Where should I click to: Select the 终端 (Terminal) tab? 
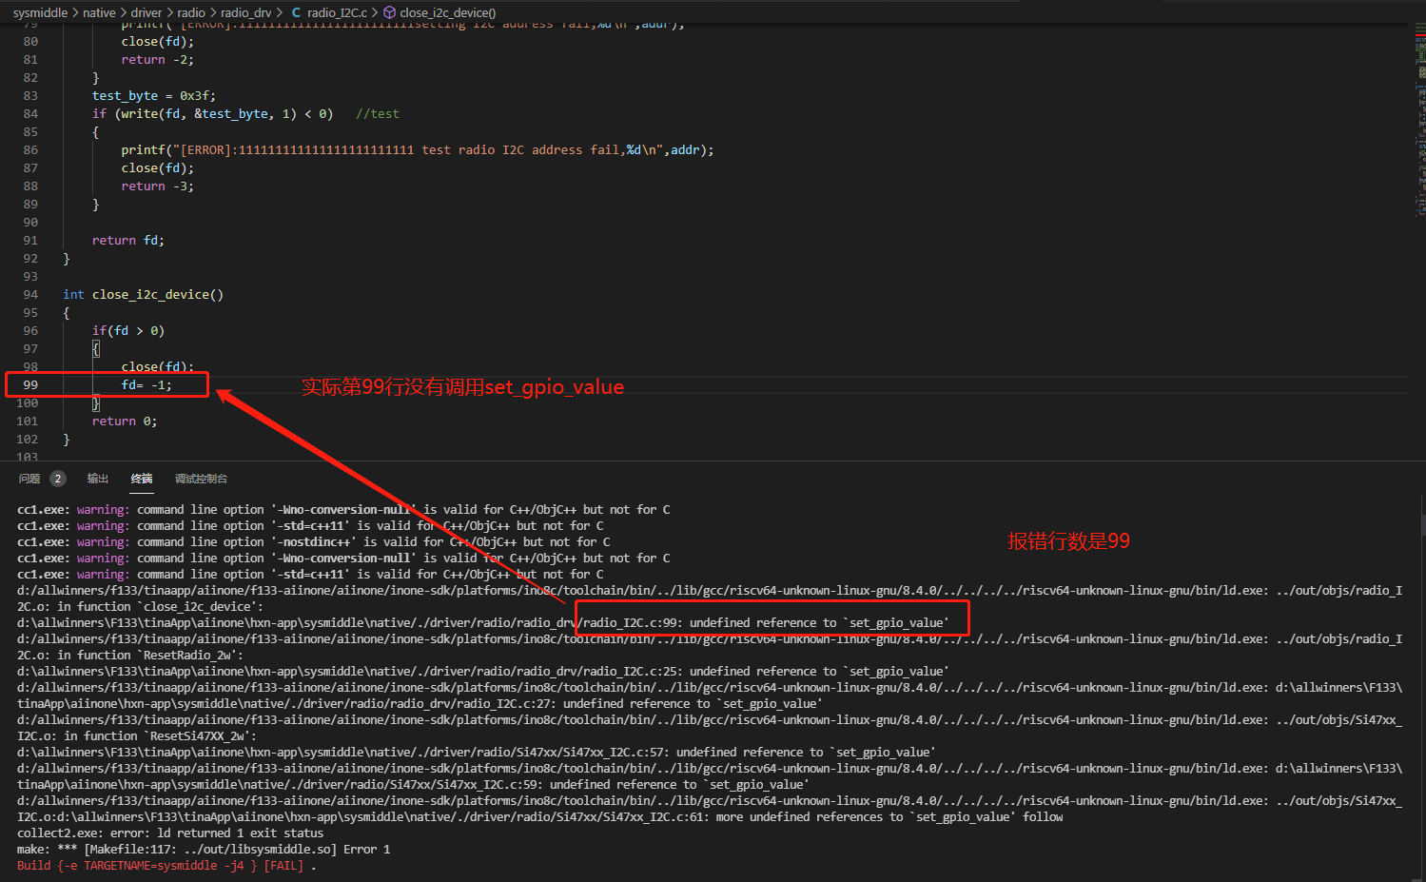[142, 479]
